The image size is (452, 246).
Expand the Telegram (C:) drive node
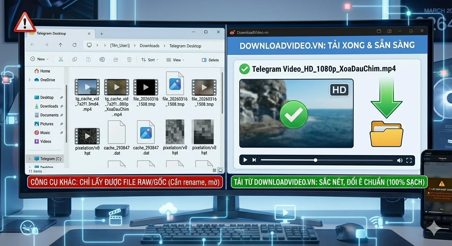pyautogui.click(x=30, y=159)
